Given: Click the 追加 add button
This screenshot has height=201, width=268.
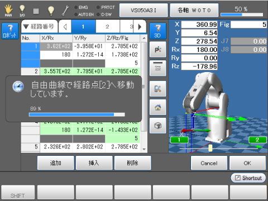Looking at the screenshot, I should 56,163.
